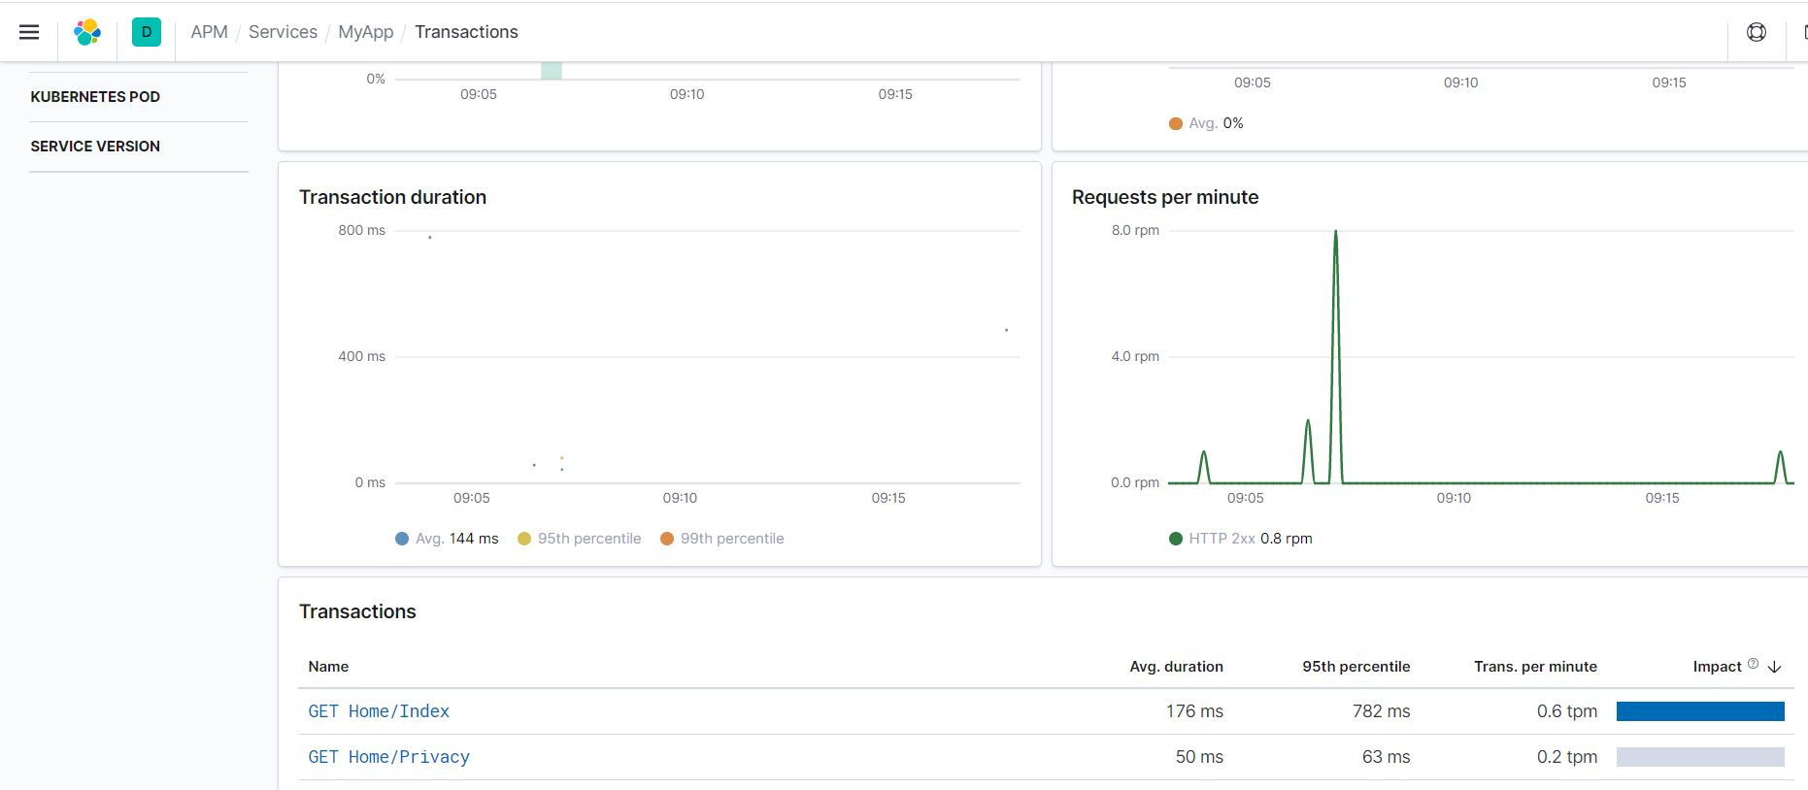1808x790 pixels.
Task: Open GET Home/Privacy transaction
Action: (388, 757)
